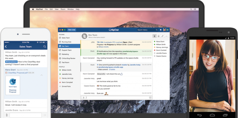The width and height of the screenshot is (238, 118).
Task: Show the room files panel icon
Action: [x=158, y=36]
